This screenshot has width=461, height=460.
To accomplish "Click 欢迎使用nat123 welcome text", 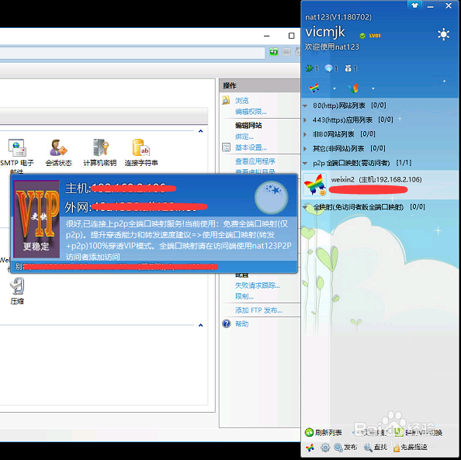I will click(332, 47).
